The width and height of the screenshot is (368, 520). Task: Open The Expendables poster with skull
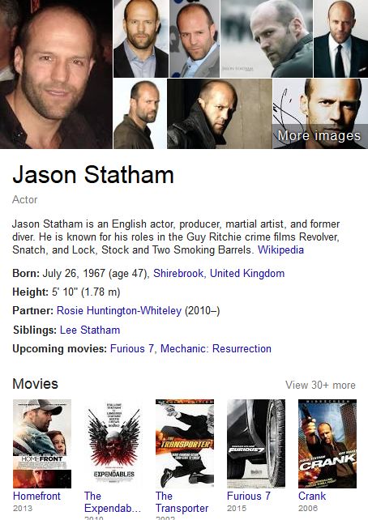tap(113, 443)
